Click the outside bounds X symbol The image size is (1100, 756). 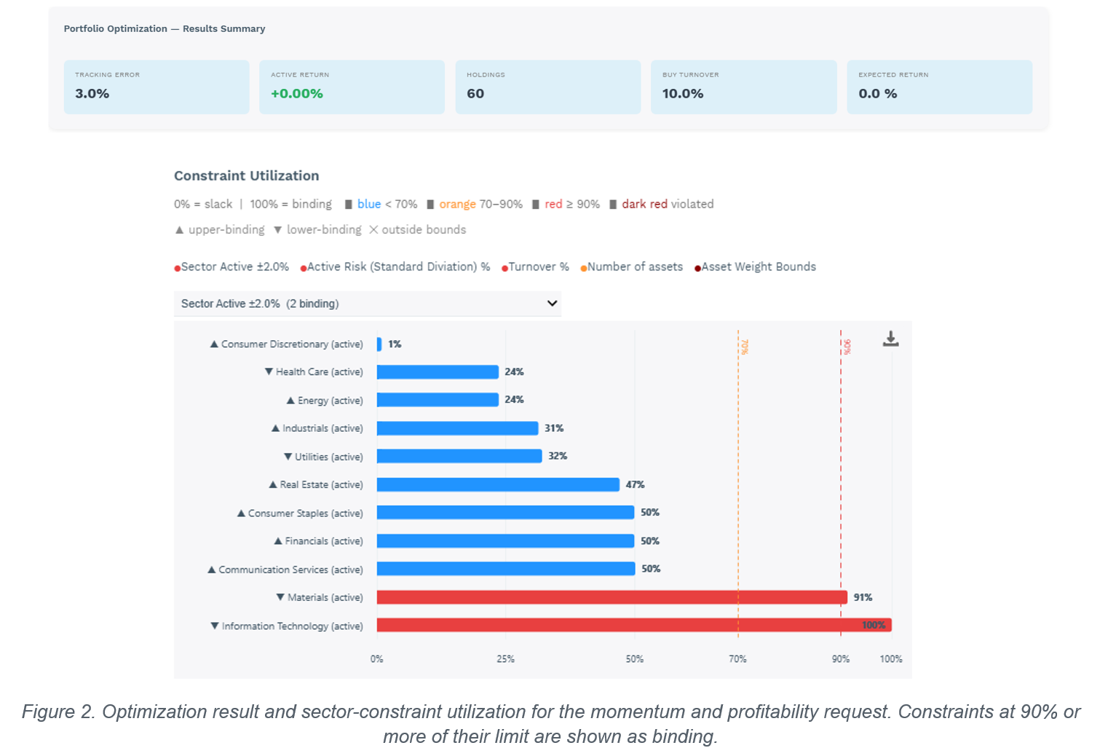(x=373, y=230)
